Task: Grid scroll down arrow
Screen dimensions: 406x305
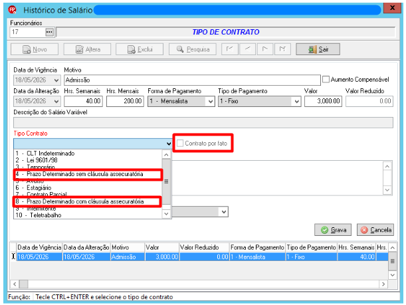Action: [393, 275]
